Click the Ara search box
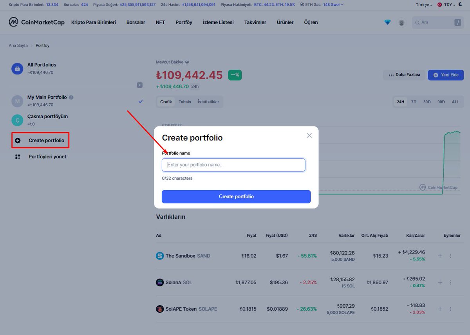This screenshot has height=335, width=470. pyautogui.click(x=438, y=23)
